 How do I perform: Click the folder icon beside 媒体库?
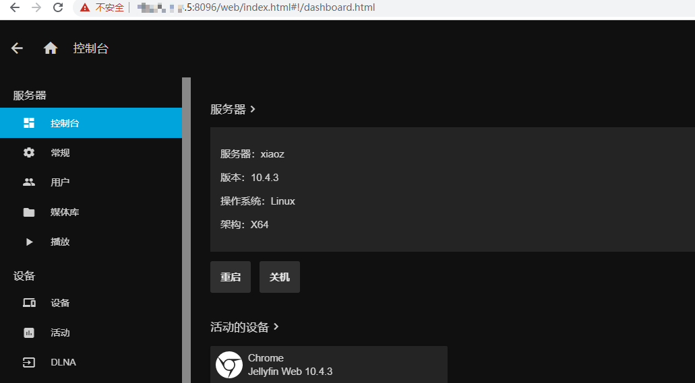tap(29, 212)
